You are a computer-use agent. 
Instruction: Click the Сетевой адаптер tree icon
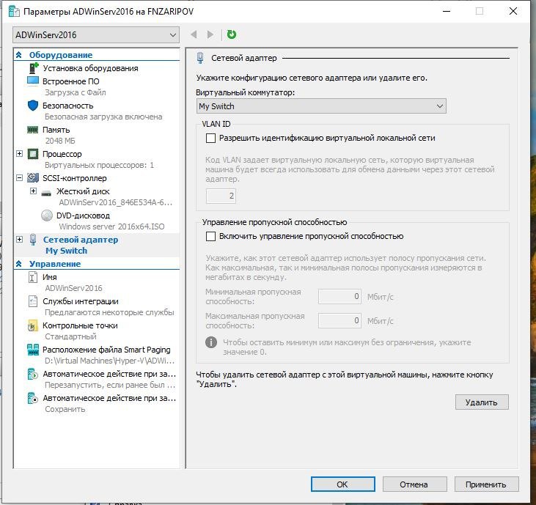click(x=33, y=240)
